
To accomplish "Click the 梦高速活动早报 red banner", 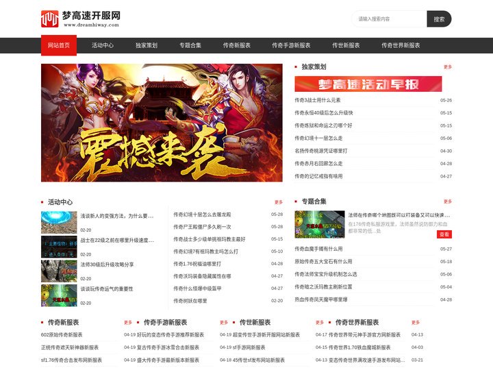I will point(368,84).
